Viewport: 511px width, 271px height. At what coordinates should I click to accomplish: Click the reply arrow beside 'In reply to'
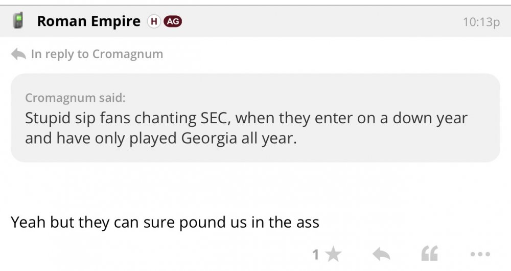(18, 54)
